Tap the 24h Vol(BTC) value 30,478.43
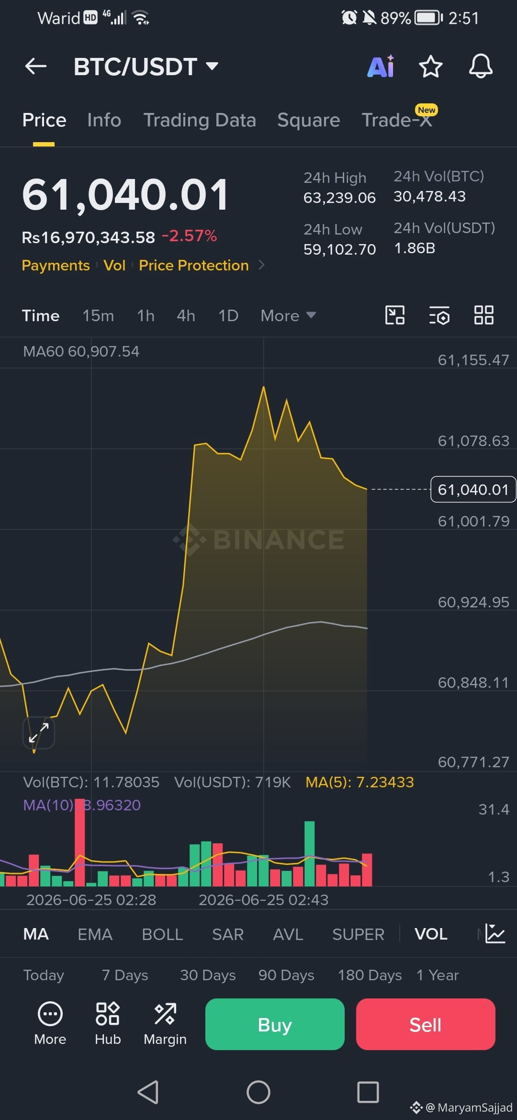 pyautogui.click(x=429, y=196)
